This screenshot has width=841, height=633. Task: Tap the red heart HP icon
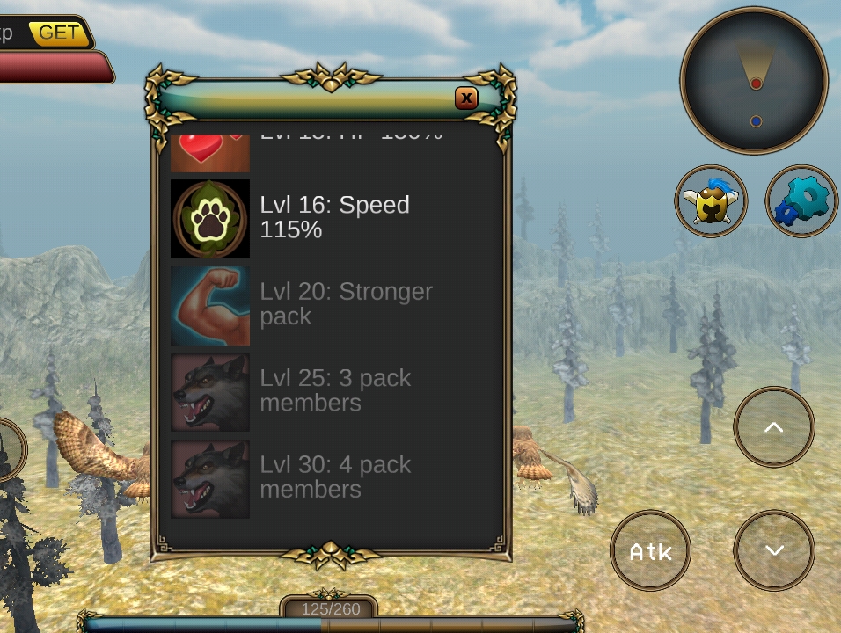point(210,153)
